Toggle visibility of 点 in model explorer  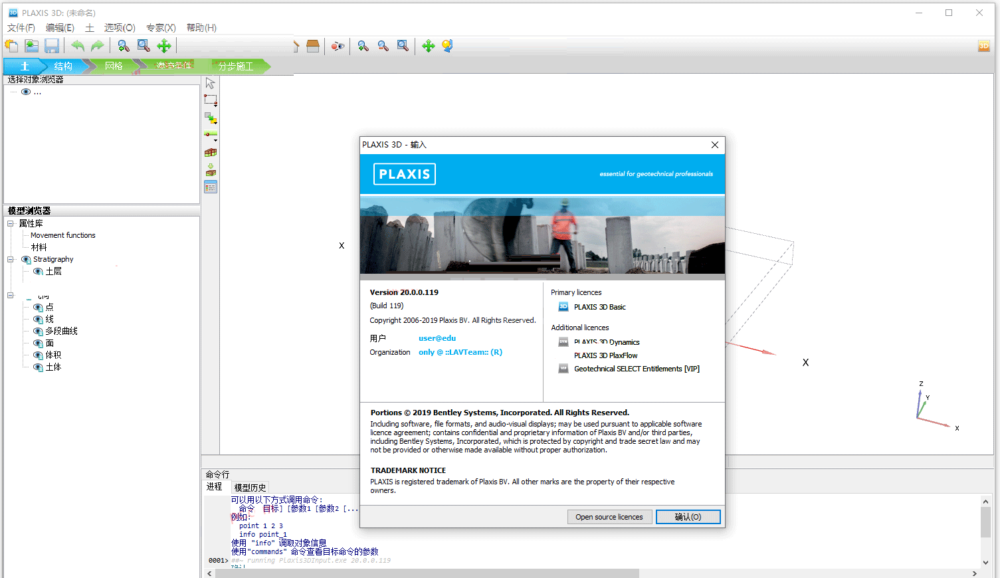[x=38, y=307]
